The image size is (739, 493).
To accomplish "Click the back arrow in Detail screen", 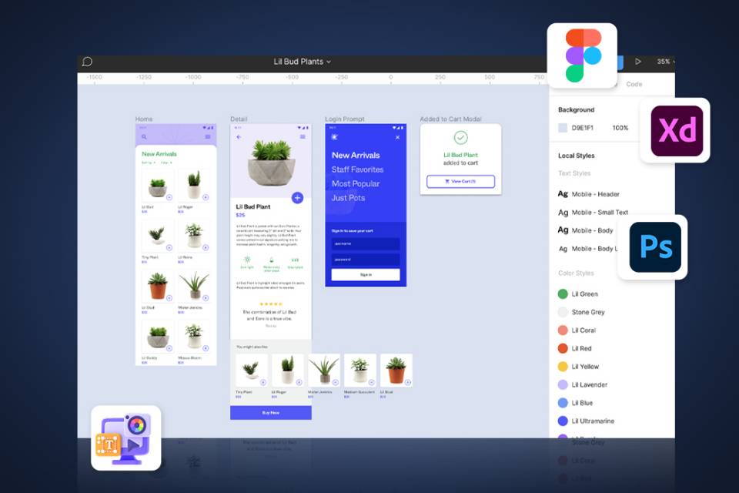I will (239, 137).
